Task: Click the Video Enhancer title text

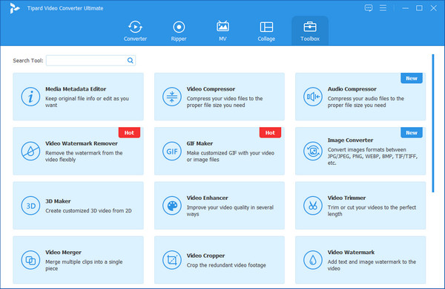Action: [208, 198]
